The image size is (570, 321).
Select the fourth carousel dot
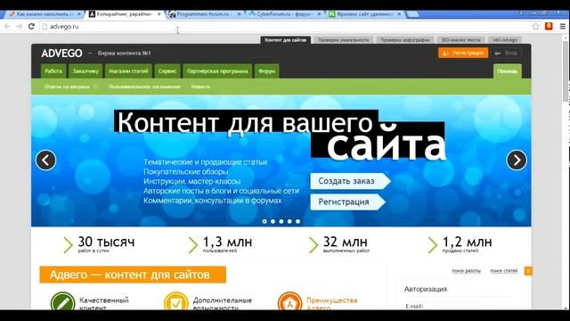pyautogui.click(x=289, y=221)
